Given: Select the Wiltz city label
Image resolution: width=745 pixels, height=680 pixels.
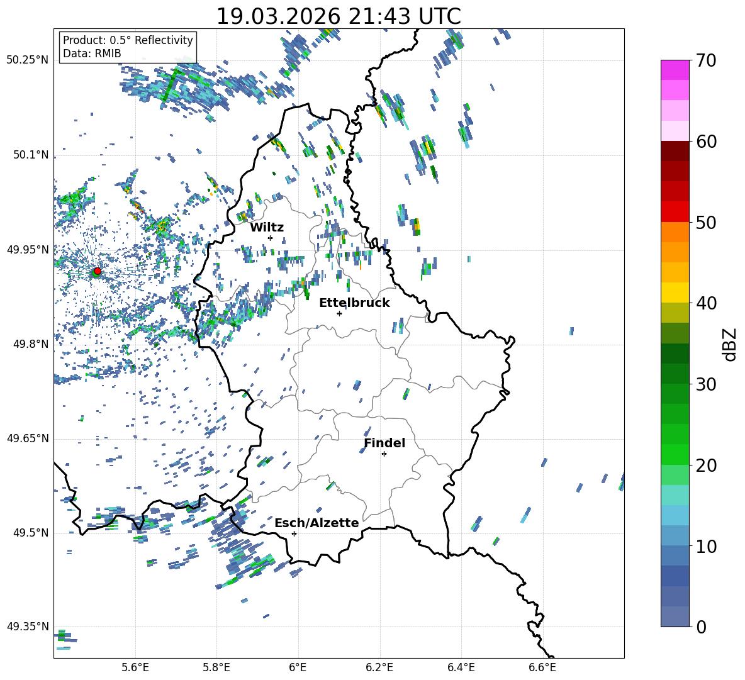Looking at the screenshot, I should tap(267, 227).
